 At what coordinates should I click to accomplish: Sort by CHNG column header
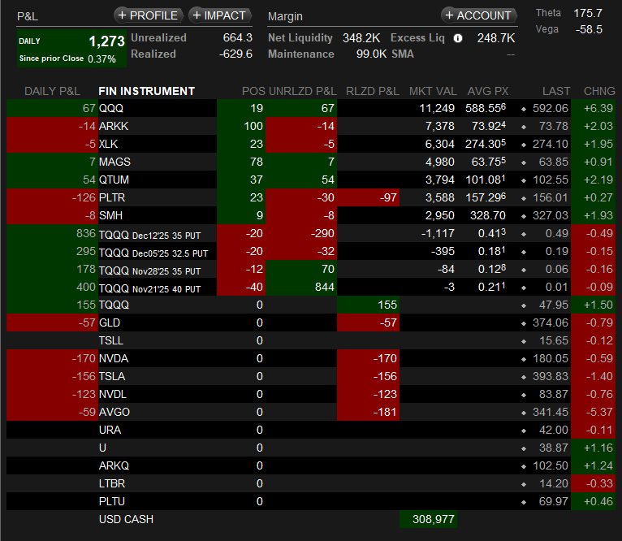pyautogui.click(x=599, y=91)
